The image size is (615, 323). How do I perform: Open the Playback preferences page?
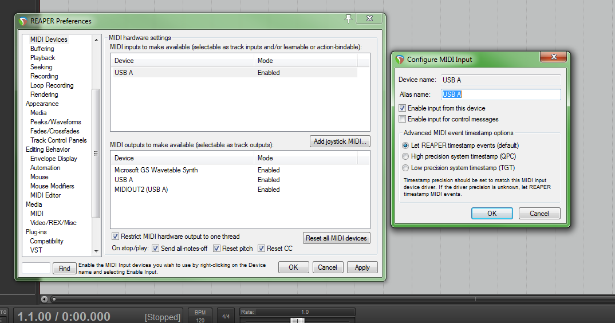click(43, 58)
